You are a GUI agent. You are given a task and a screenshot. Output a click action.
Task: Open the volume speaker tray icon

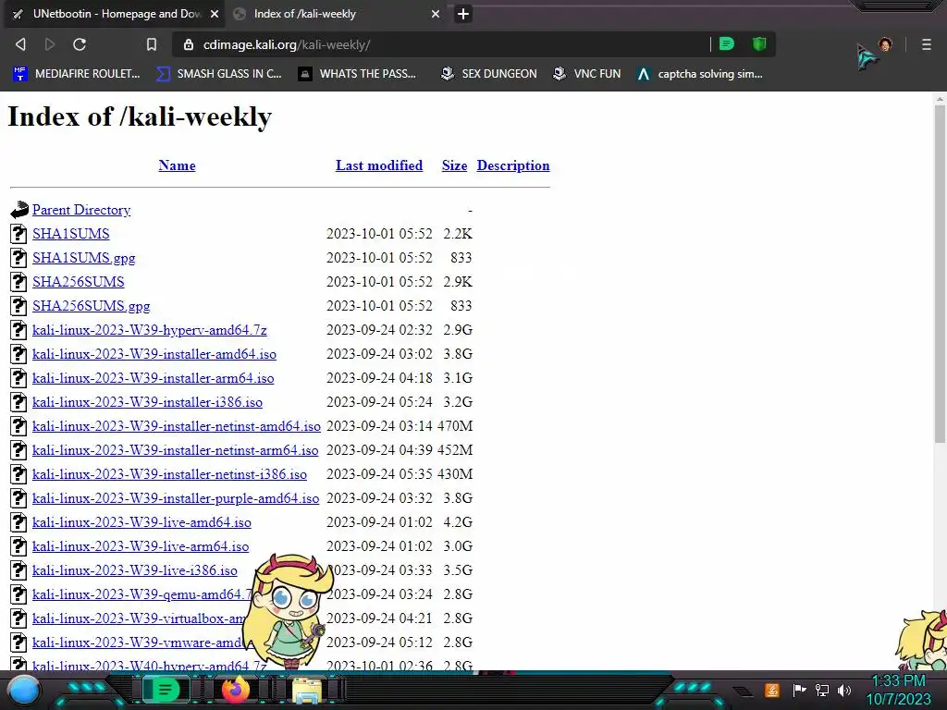tap(844, 690)
